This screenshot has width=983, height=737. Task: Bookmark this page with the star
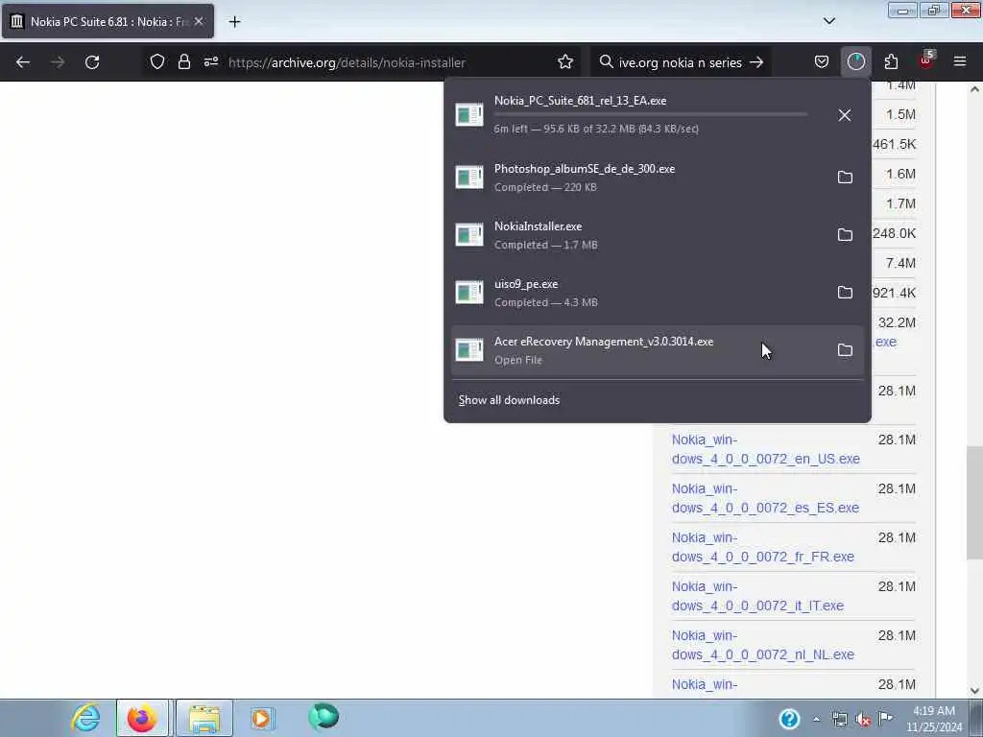tap(564, 61)
